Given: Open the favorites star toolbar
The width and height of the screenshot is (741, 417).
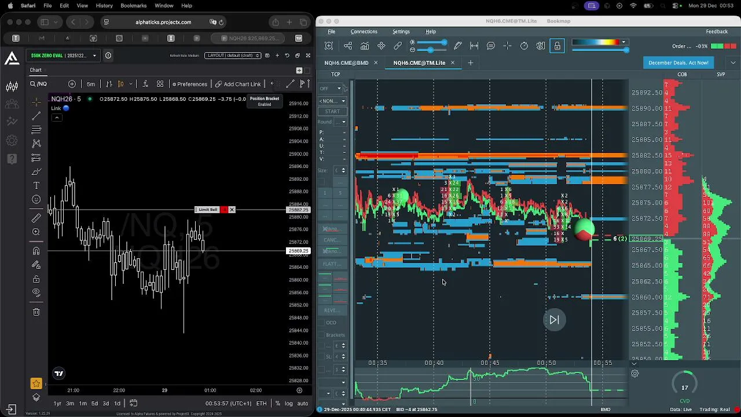Looking at the screenshot, I should point(36,383).
